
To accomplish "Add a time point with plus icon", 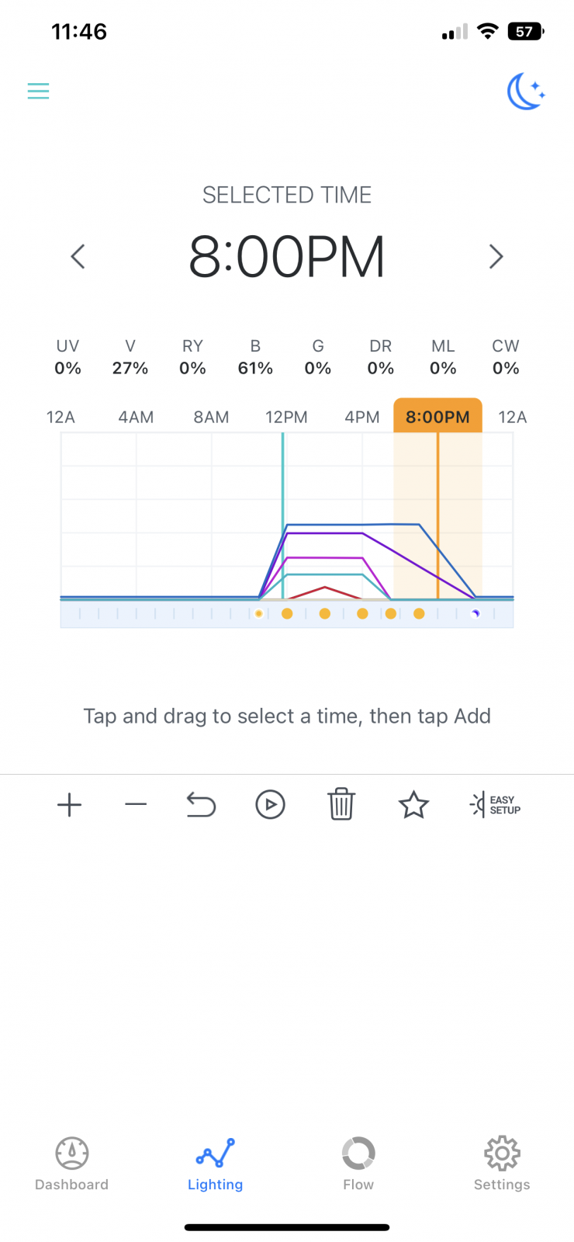I will (x=69, y=805).
